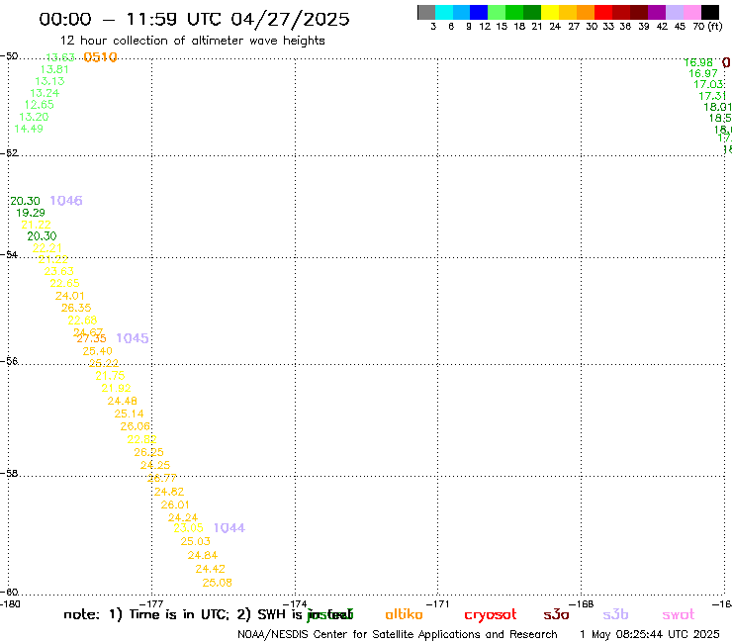This screenshot has width=732, height=643.
Task: Click the wave height value 23.05
Action: coord(188,527)
